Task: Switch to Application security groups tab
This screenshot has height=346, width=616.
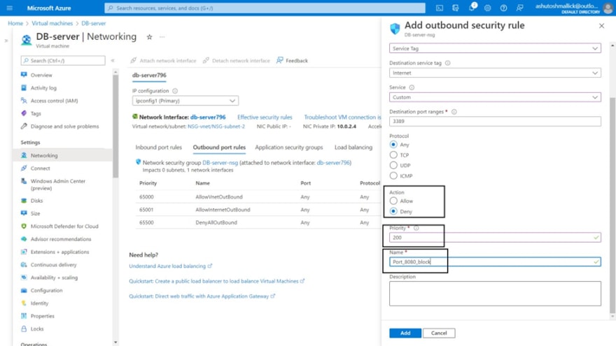Action: click(288, 147)
